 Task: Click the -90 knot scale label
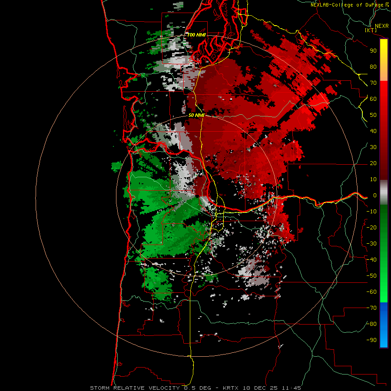coord(371,340)
